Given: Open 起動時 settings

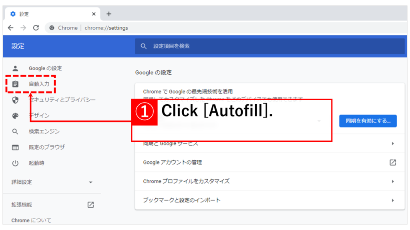Looking at the screenshot, I should click(x=36, y=163).
